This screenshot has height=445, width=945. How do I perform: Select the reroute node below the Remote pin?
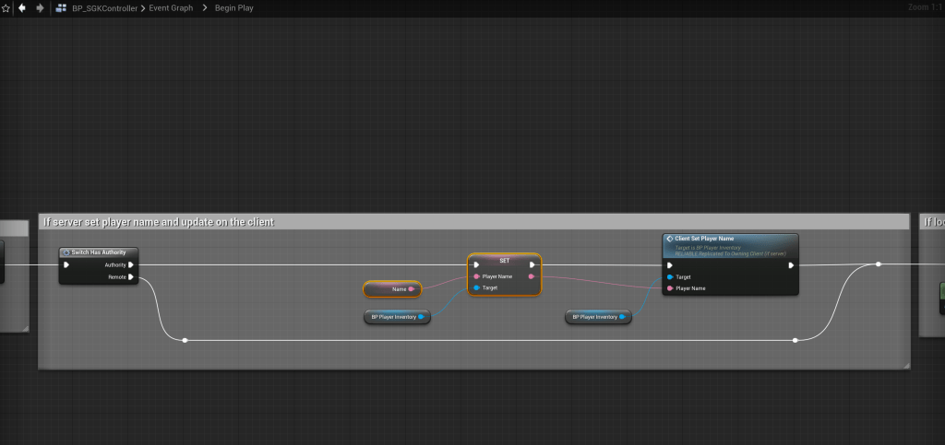point(185,340)
